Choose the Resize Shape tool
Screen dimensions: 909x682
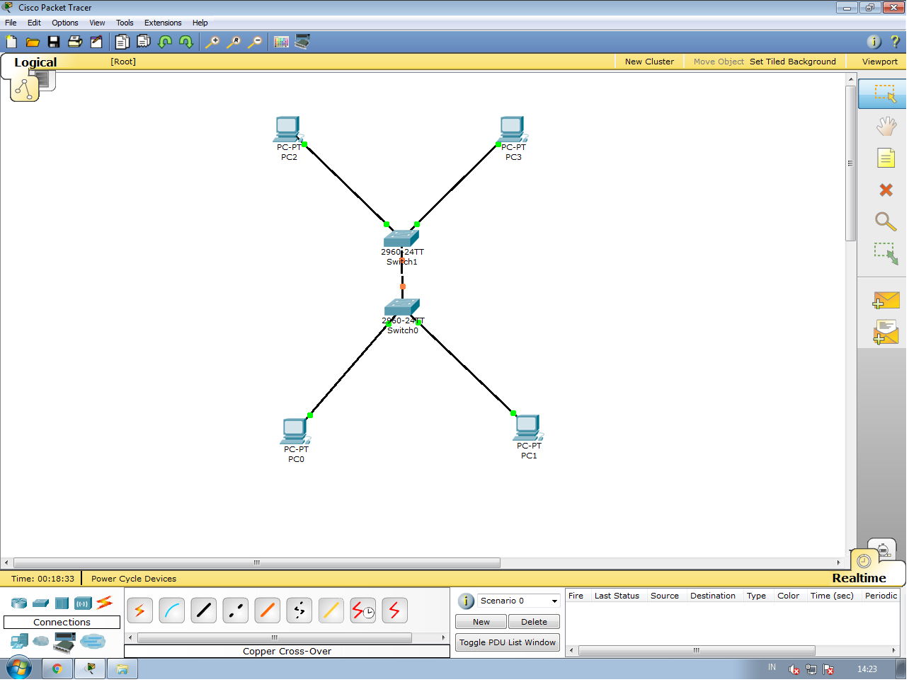point(886,253)
